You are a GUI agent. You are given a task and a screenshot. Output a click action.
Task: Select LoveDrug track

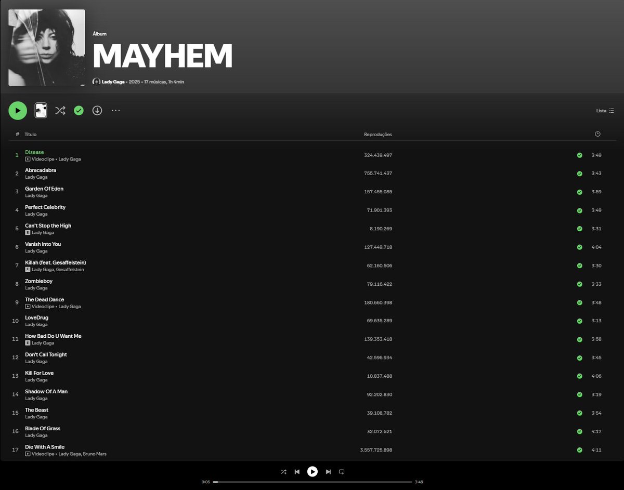(37, 317)
